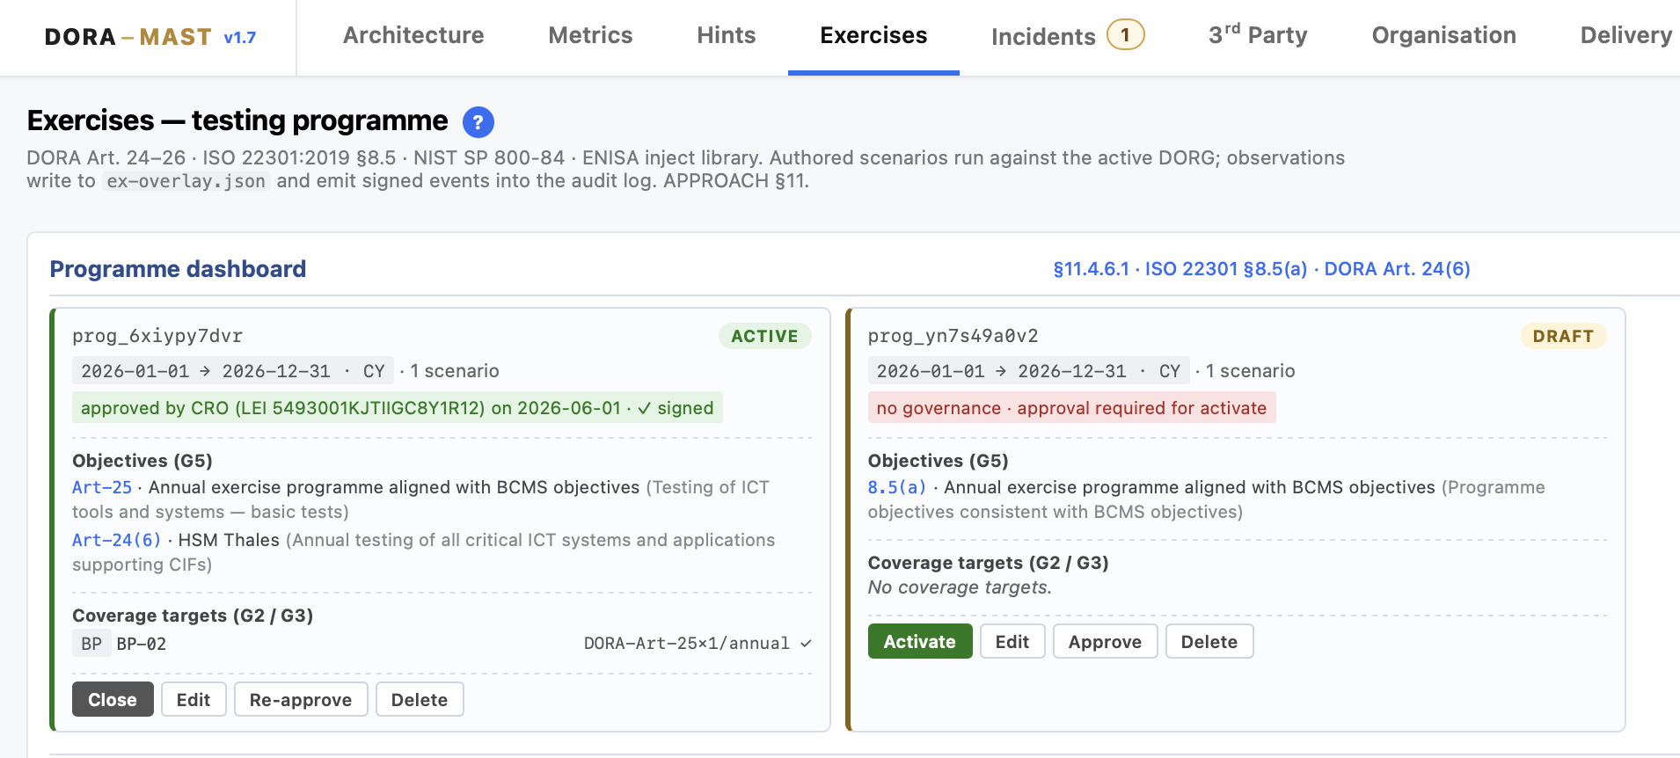Open the Architecture tab
1680x758 pixels.
(413, 35)
